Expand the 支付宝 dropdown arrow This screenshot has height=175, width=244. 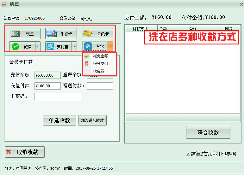click(74, 46)
